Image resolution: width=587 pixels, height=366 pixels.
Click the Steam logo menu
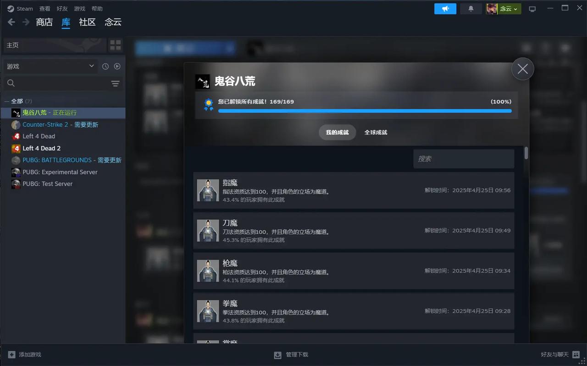pyautogui.click(x=20, y=9)
